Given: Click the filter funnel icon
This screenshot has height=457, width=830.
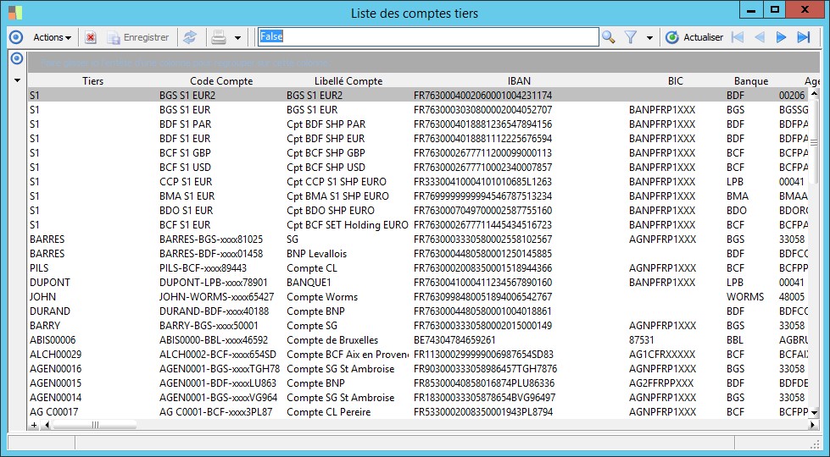Looking at the screenshot, I should pos(631,37).
